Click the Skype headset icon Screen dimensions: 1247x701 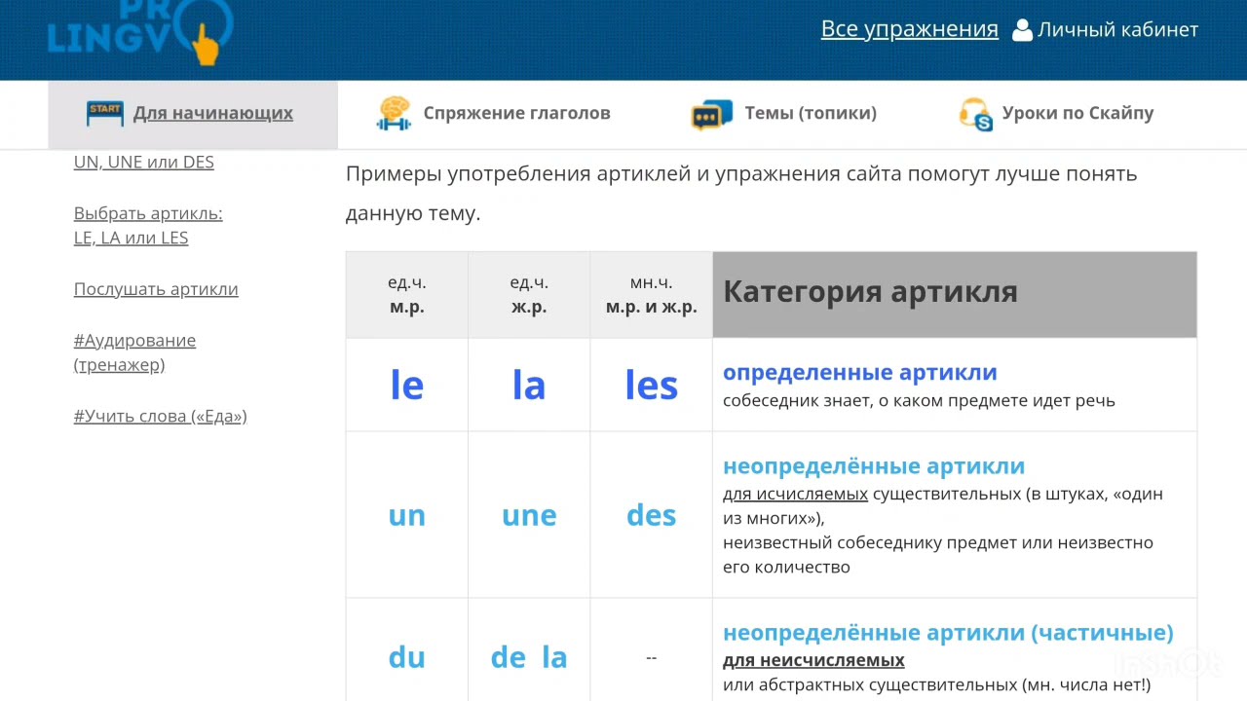coord(975,114)
